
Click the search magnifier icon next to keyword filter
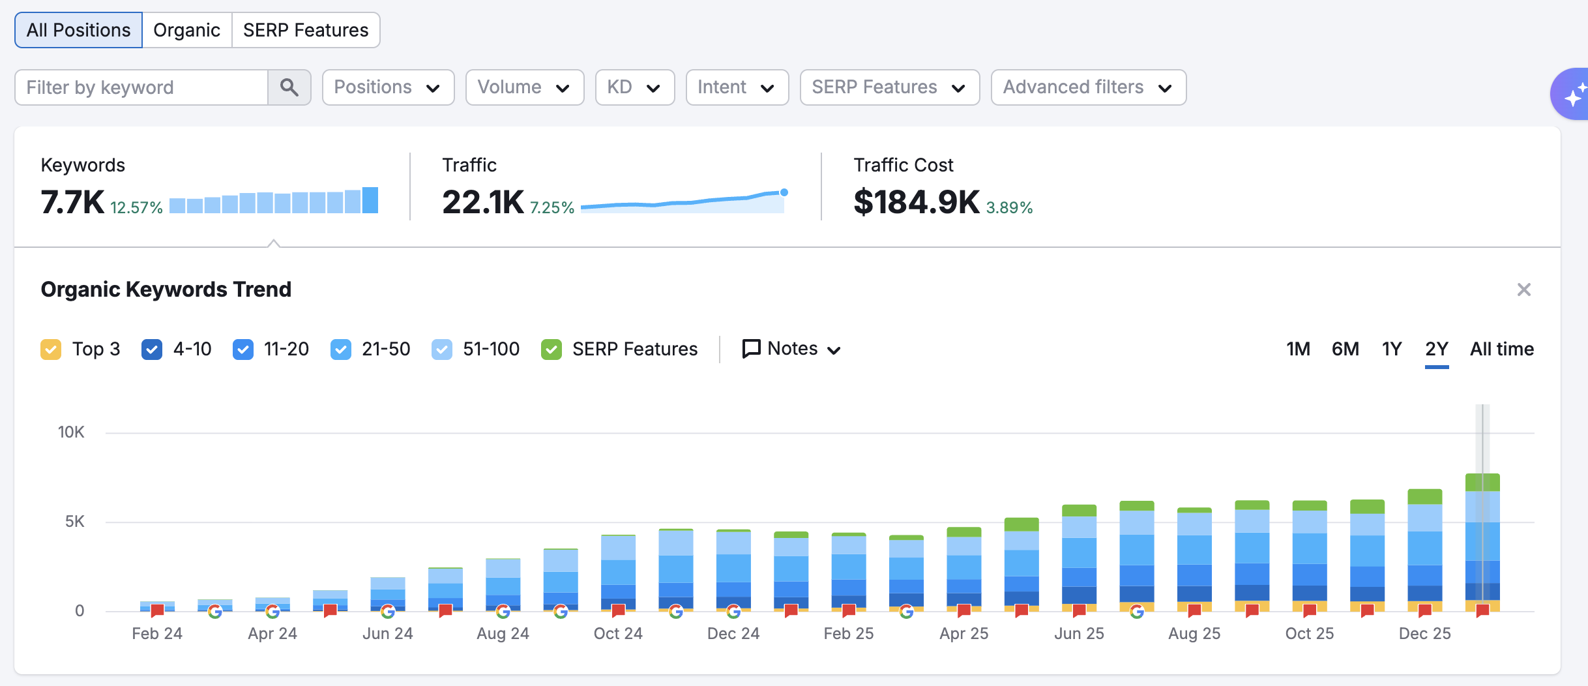tap(289, 87)
